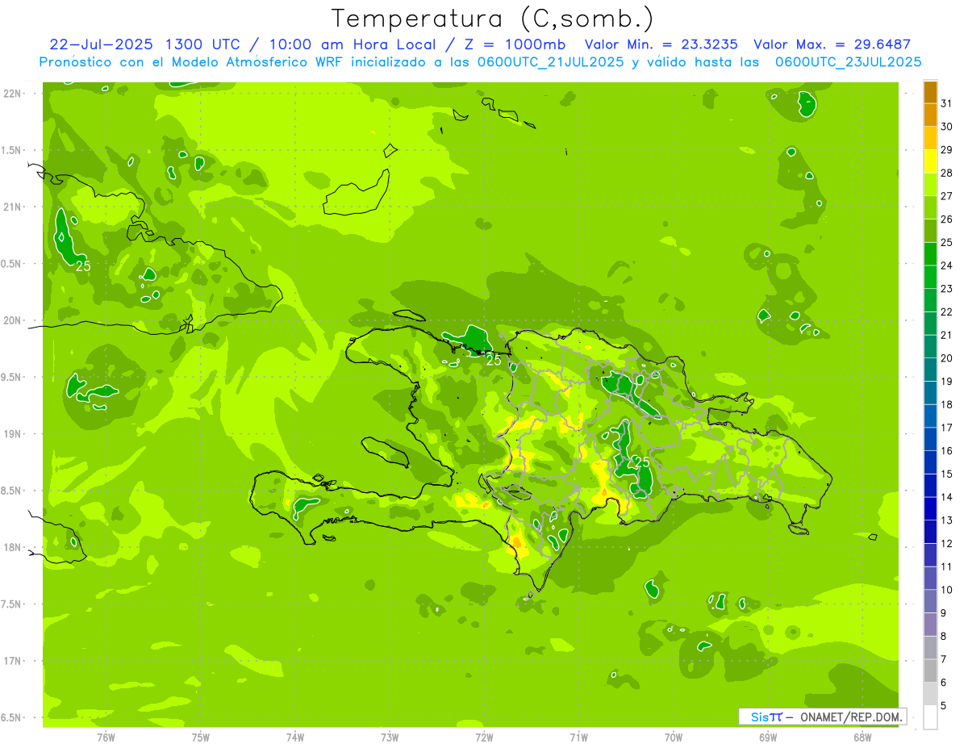The height and width of the screenshot is (748, 968).
Task: Click the '24' label on the color bar
Action: pos(947,265)
